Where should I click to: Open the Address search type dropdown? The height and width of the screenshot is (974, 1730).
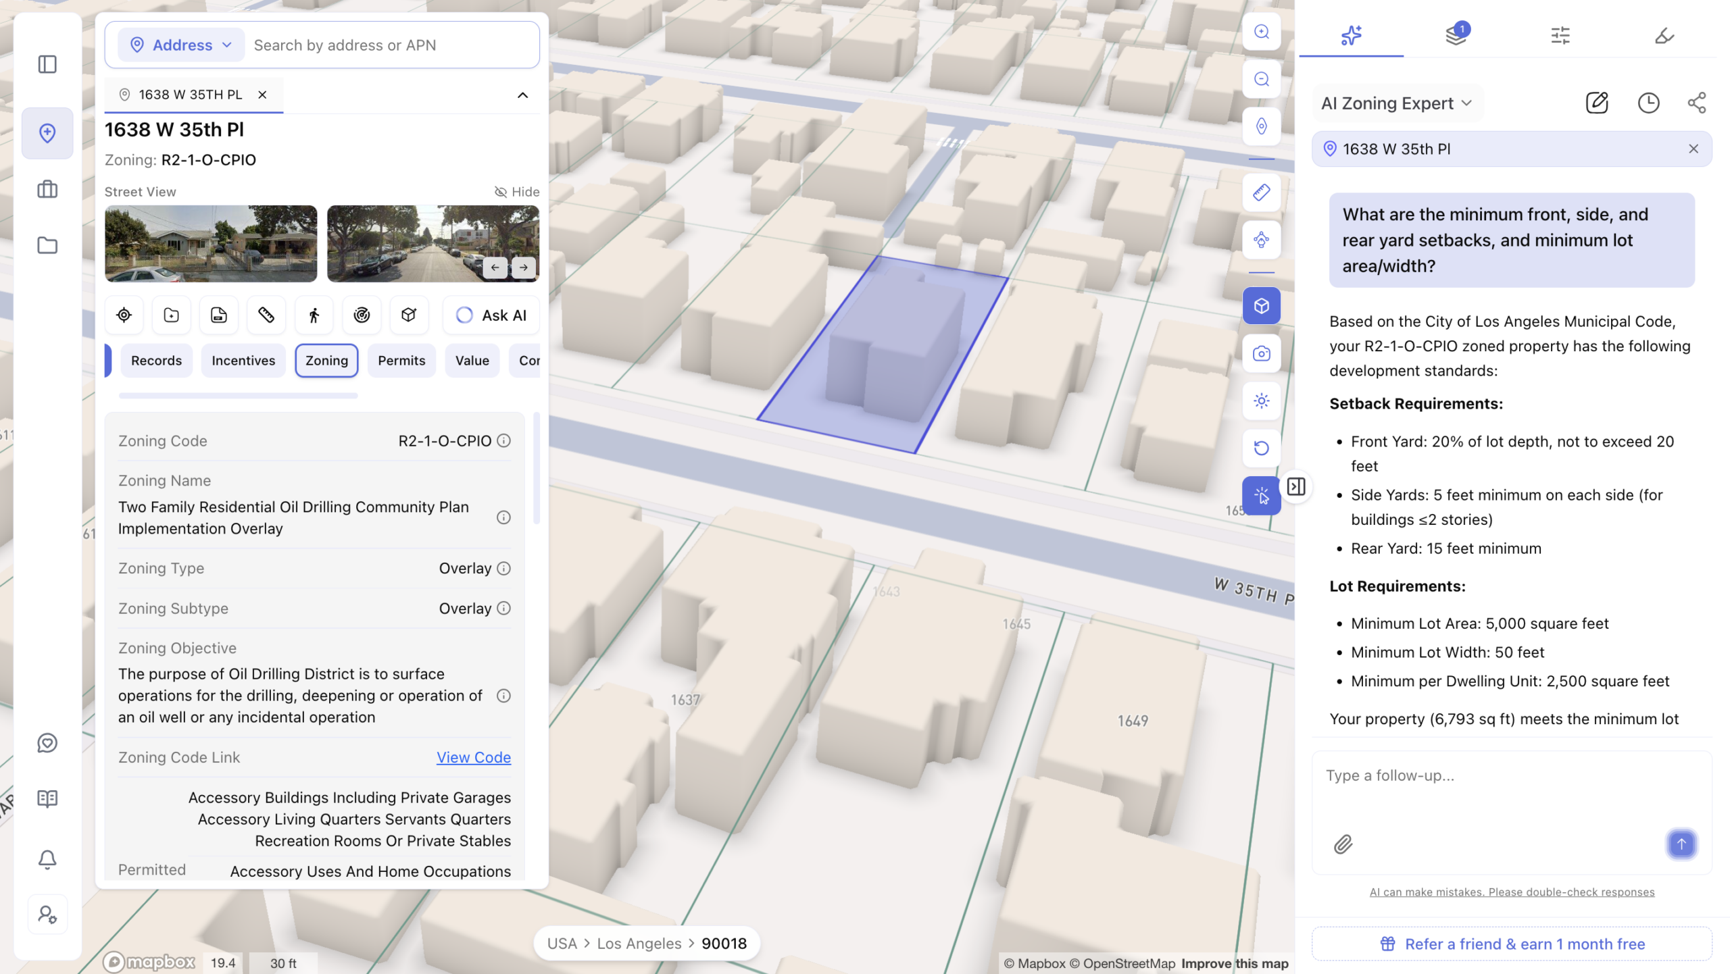point(181,45)
